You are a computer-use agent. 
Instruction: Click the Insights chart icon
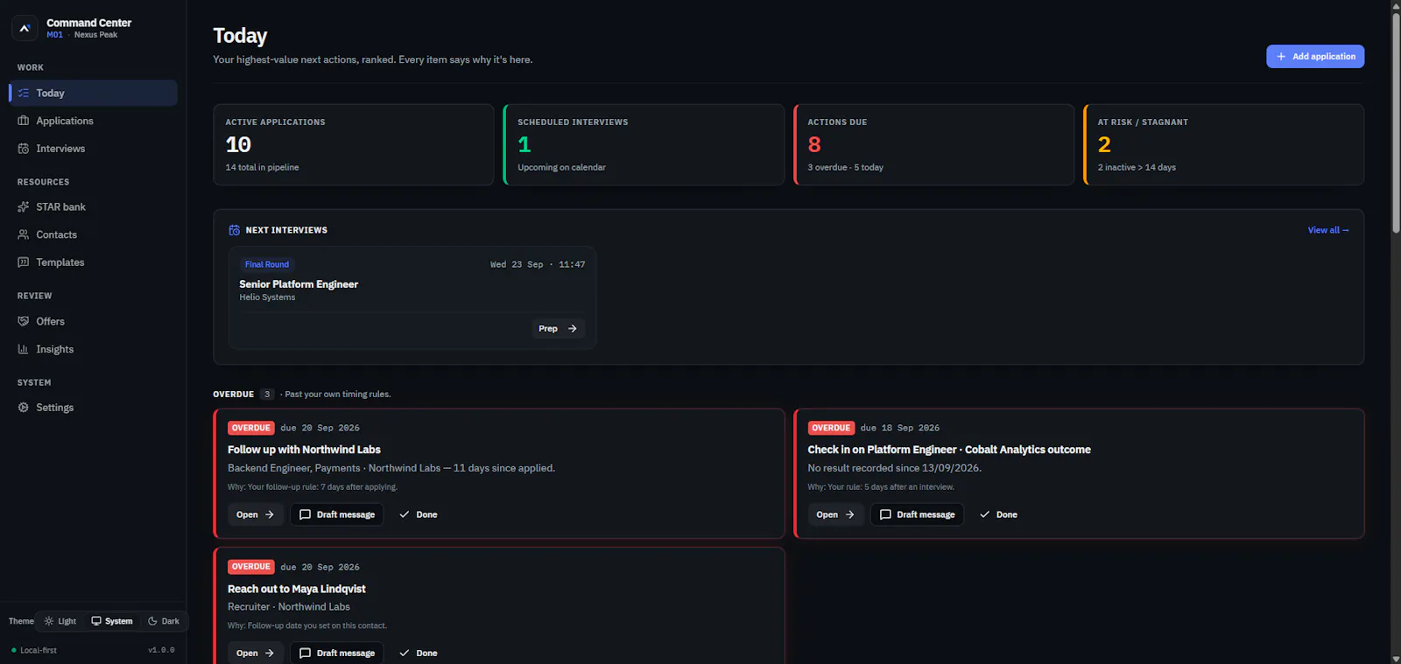(24, 349)
